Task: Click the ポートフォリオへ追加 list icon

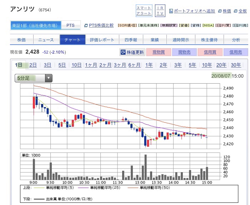Action: pos(171,11)
